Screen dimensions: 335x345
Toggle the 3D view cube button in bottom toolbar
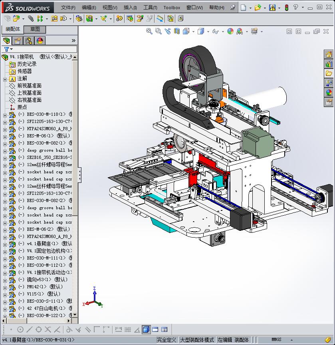146,329
